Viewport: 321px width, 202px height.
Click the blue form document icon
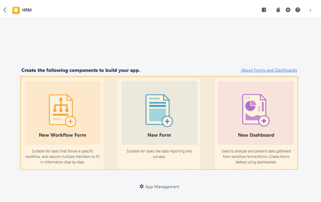(159, 110)
